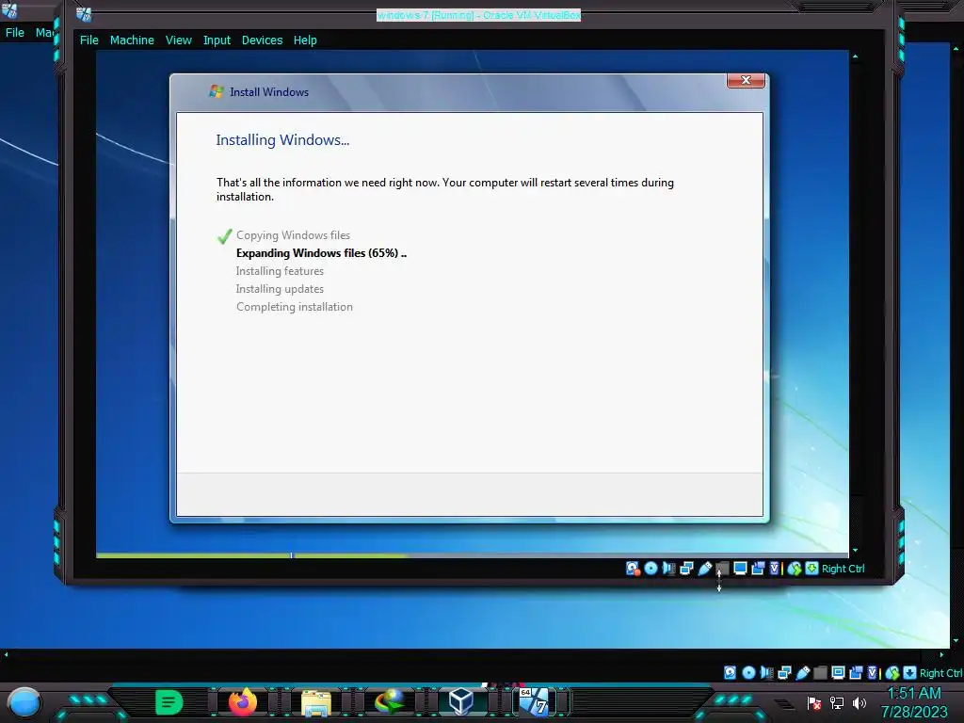Open Internet Download Manager from the taskbar
This screenshot has width=964, height=723.
click(x=389, y=701)
